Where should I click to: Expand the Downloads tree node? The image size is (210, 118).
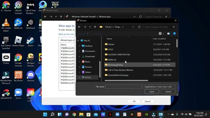point(79,56)
